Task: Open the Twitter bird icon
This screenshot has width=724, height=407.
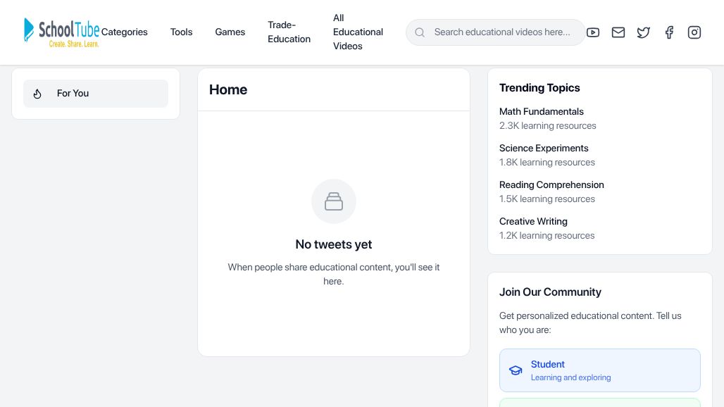Action: [644, 32]
